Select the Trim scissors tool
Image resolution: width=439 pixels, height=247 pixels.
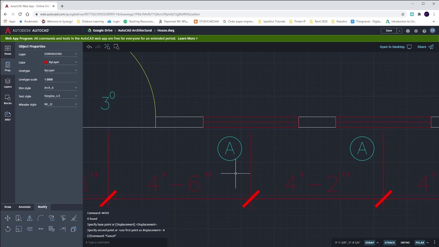(x=62, y=218)
